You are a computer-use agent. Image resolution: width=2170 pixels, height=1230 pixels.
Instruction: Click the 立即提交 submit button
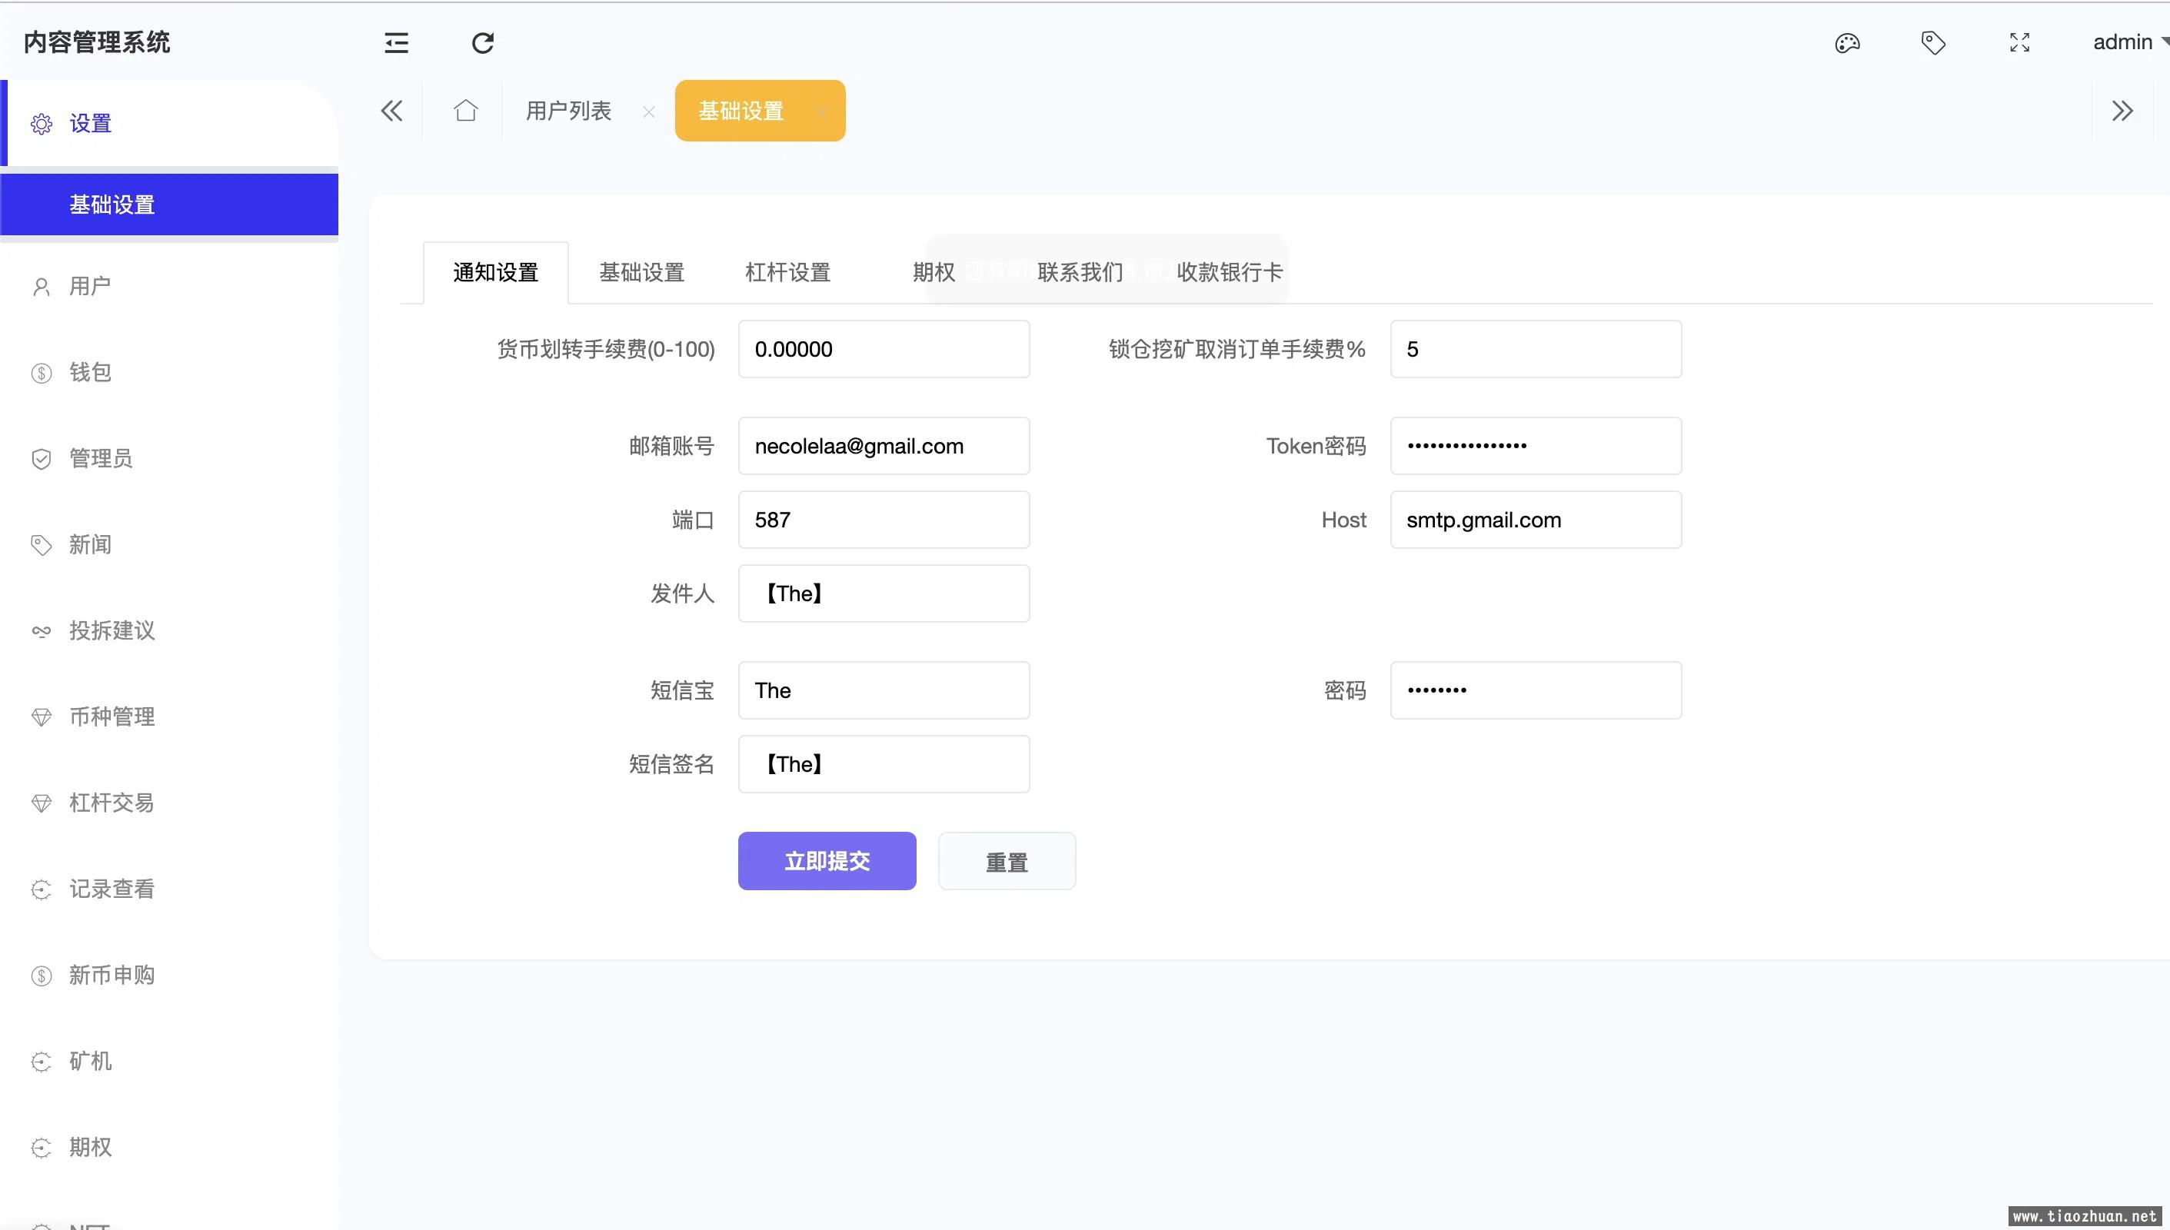point(827,861)
